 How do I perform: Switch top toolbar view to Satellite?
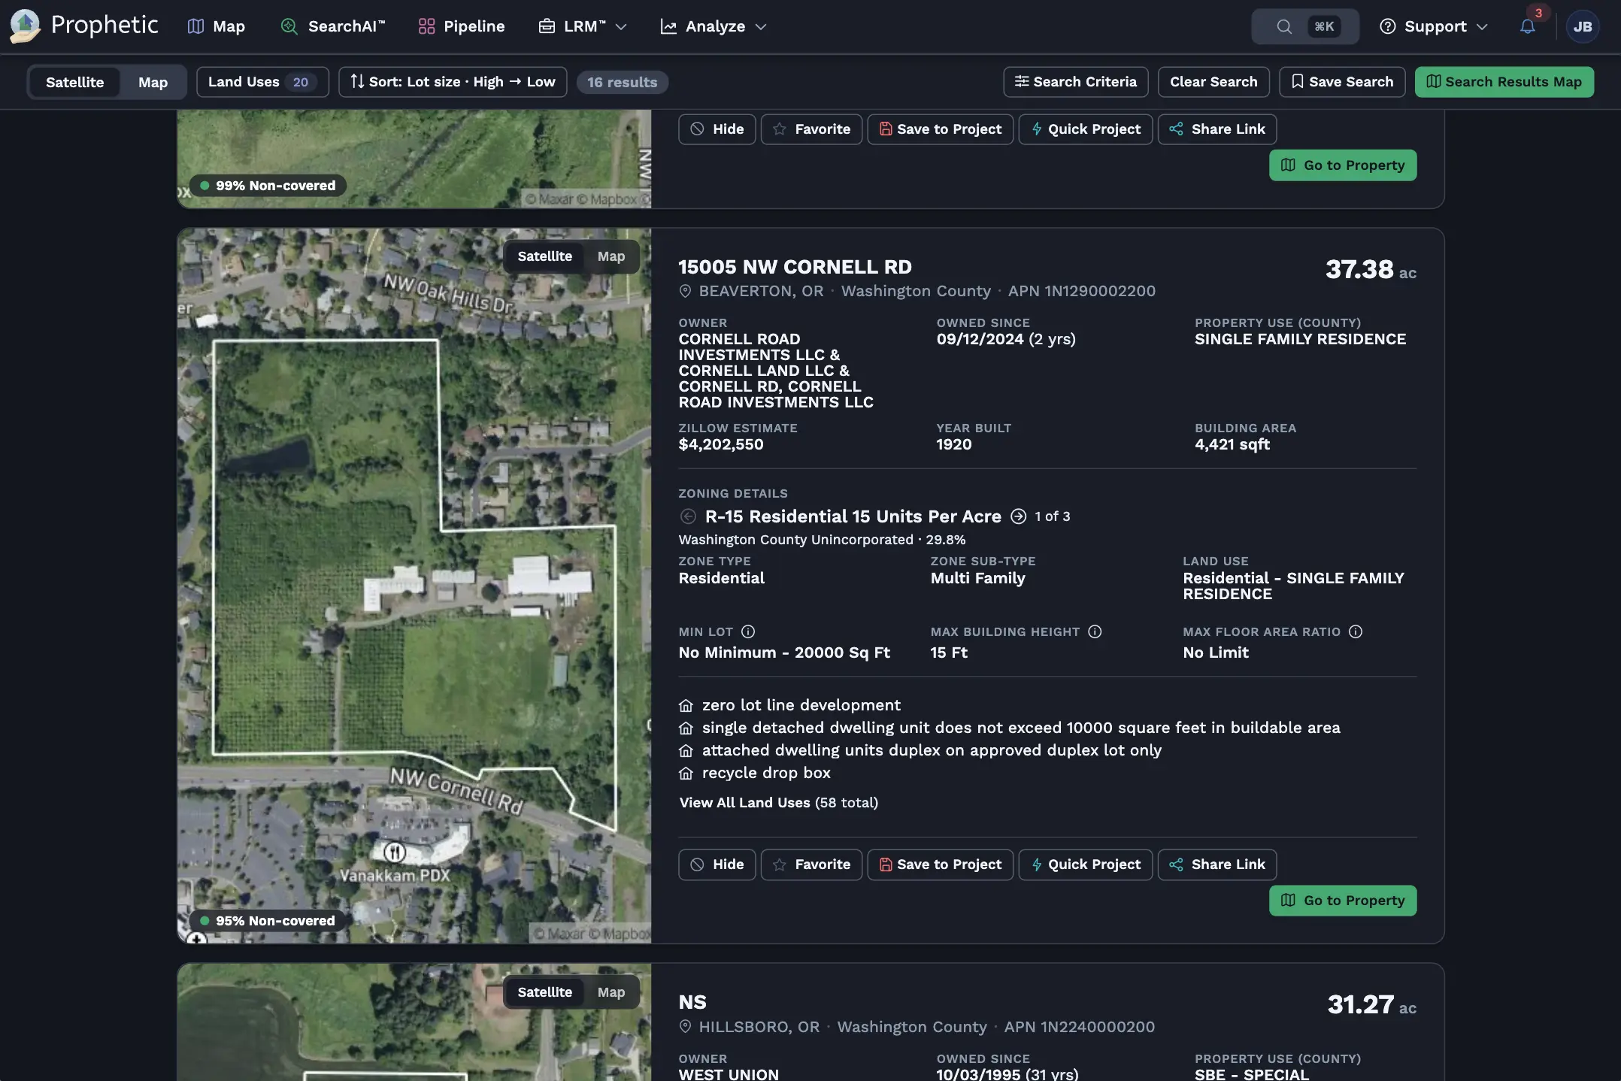(74, 82)
